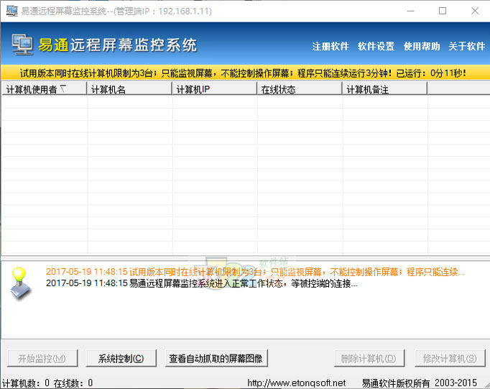Screen dimensions: 490x389
Task: Click the 计算机IP column header
Action: (x=214, y=89)
